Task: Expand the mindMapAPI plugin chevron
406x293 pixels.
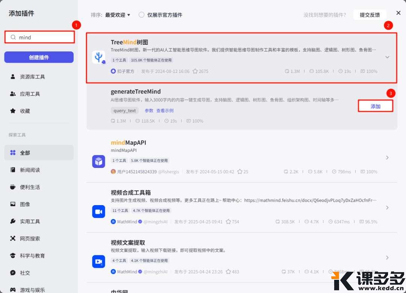Action: [x=387, y=157]
